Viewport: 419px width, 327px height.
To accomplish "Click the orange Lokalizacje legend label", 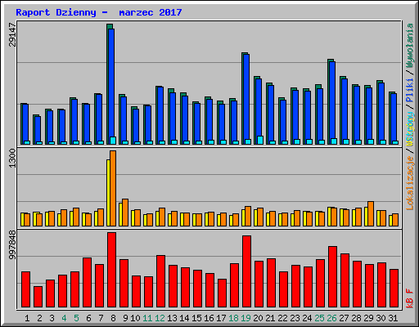I will click(x=410, y=183).
